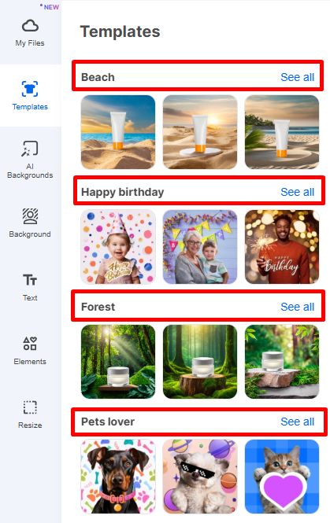Pick the beach template with blue ocean sky
This screenshot has height=523, width=330.
[118, 132]
